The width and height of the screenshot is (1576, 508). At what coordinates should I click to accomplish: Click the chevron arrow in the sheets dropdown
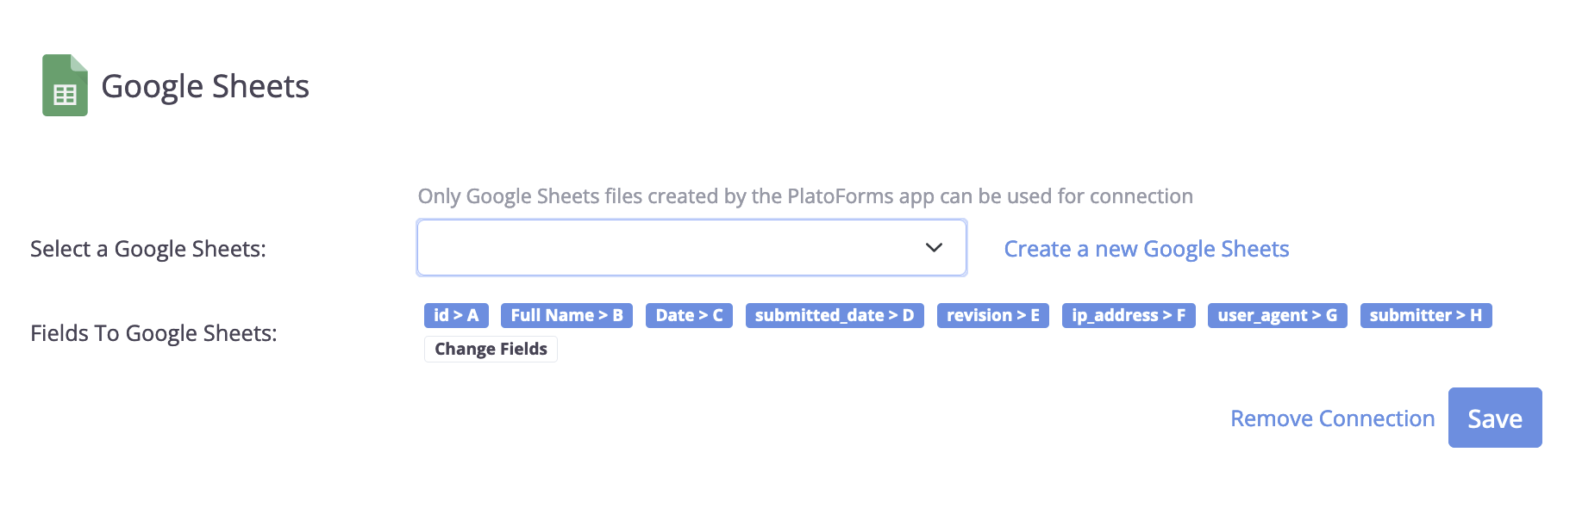click(x=934, y=248)
